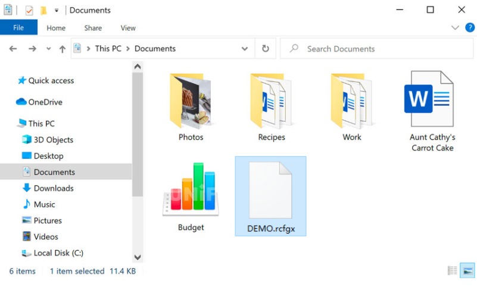Go up one folder level

[63, 49]
